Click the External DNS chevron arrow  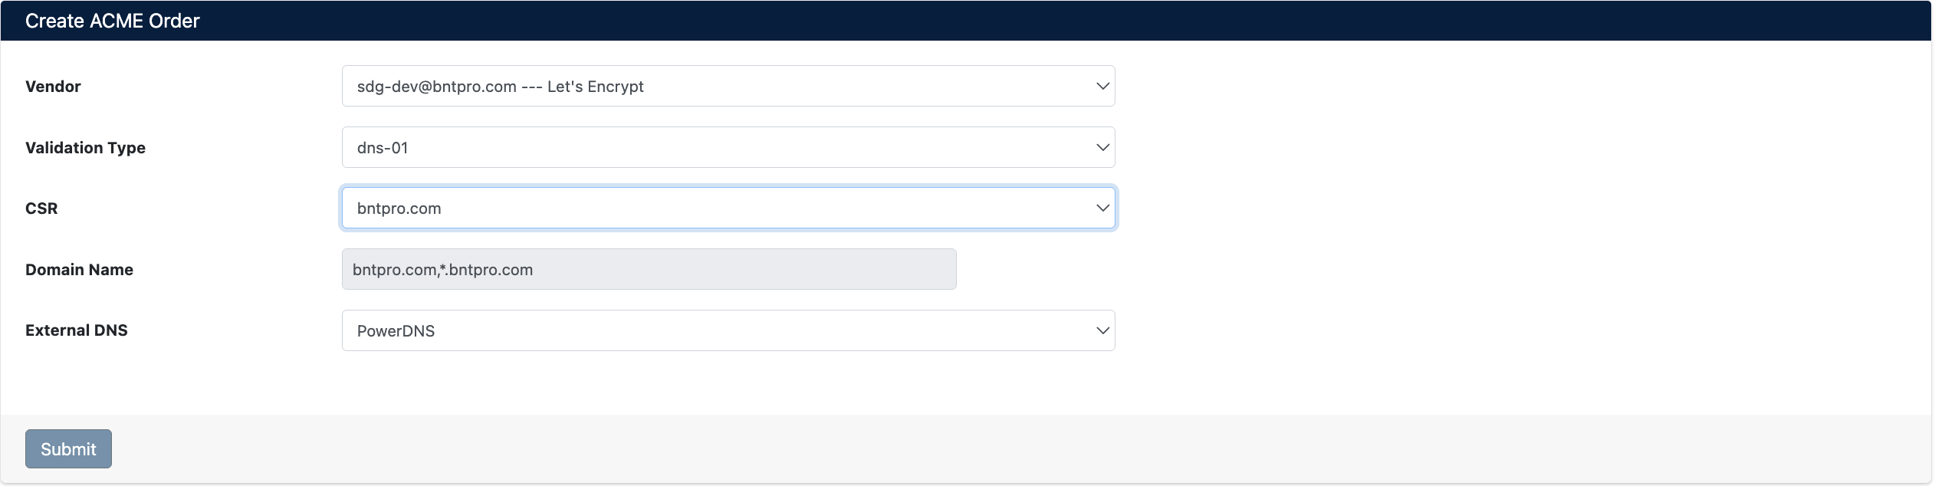(x=1102, y=330)
